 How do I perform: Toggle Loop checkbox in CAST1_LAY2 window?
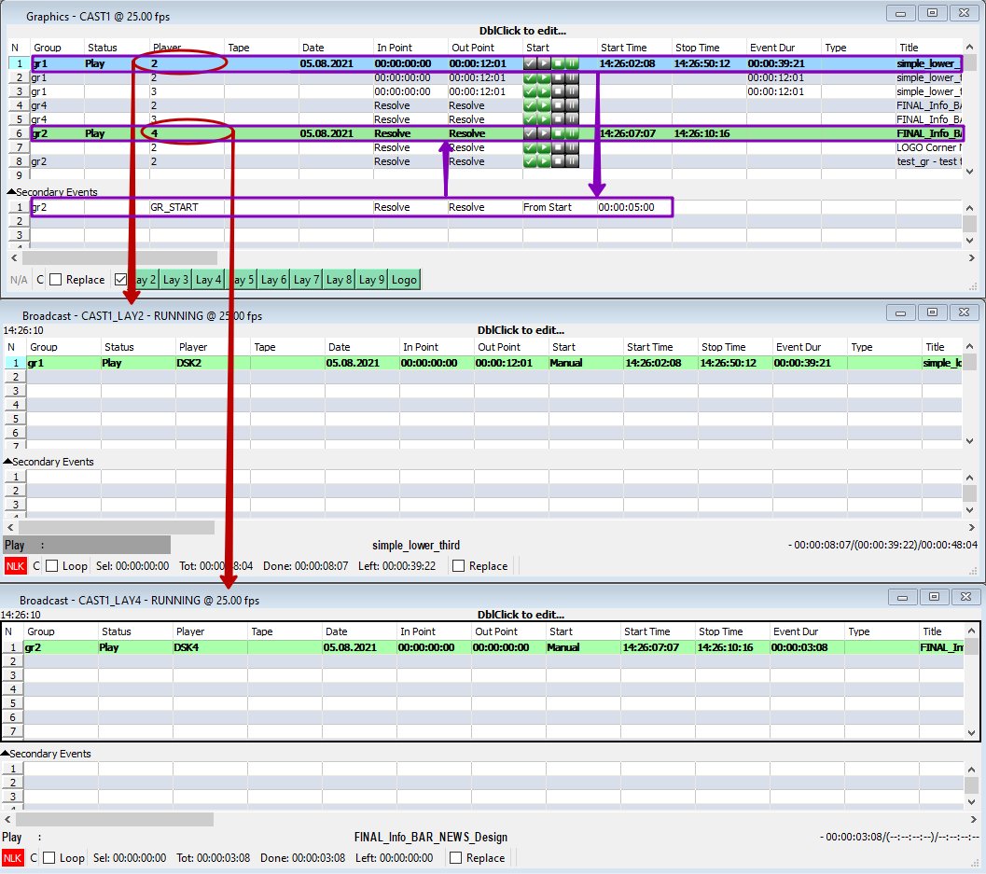click(51, 566)
